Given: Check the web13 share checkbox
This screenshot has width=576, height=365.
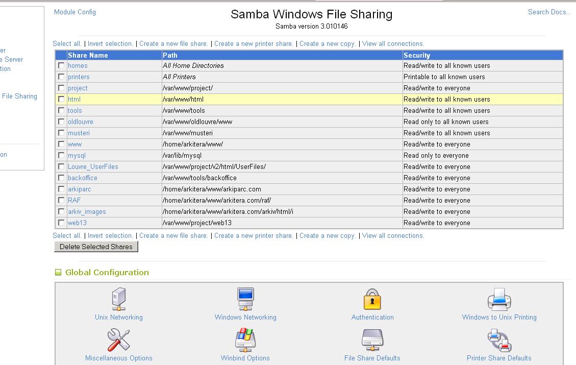Looking at the screenshot, I should coord(61,223).
